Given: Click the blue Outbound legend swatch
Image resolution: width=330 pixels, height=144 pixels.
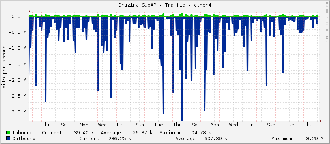Looking at the screenshot, I should click(x=8, y=138).
